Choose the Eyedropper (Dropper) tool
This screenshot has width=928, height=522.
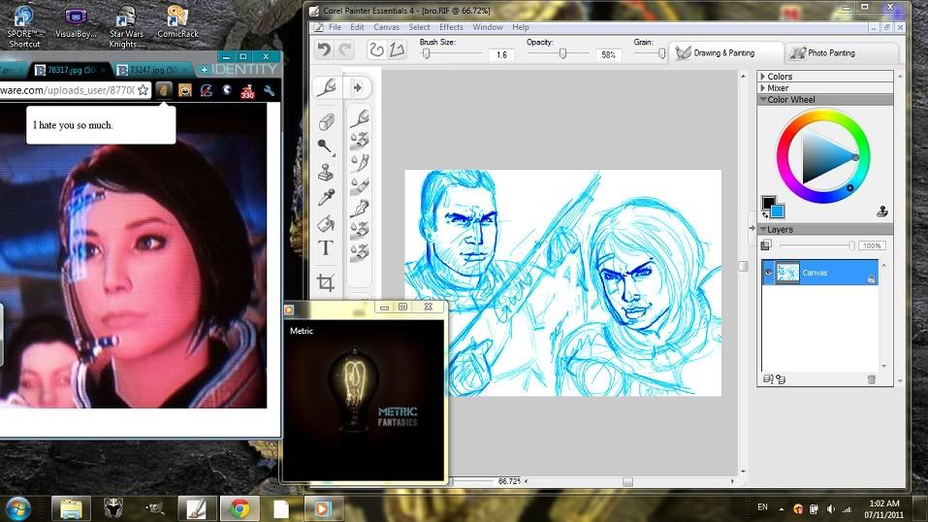coord(326,198)
